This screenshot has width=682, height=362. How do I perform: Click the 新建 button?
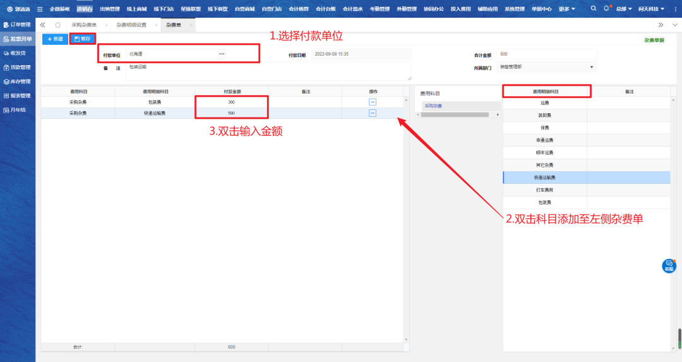coord(55,39)
